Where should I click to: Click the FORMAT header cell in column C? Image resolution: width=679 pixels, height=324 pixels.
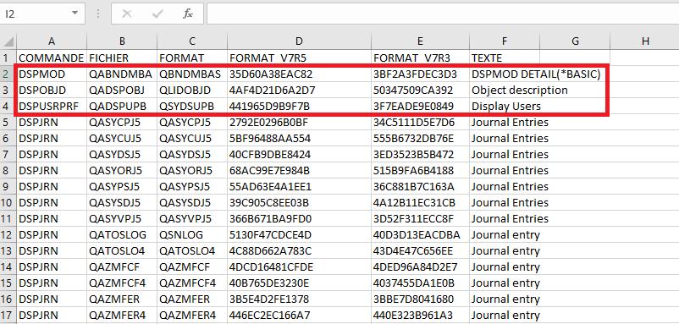click(x=192, y=58)
